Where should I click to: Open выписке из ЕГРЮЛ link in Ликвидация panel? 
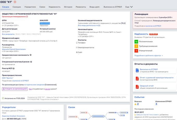coord(153,26)
